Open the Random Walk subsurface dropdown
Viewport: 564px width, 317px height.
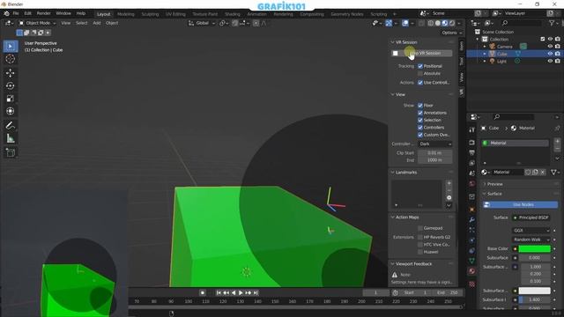(x=531, y=240)
